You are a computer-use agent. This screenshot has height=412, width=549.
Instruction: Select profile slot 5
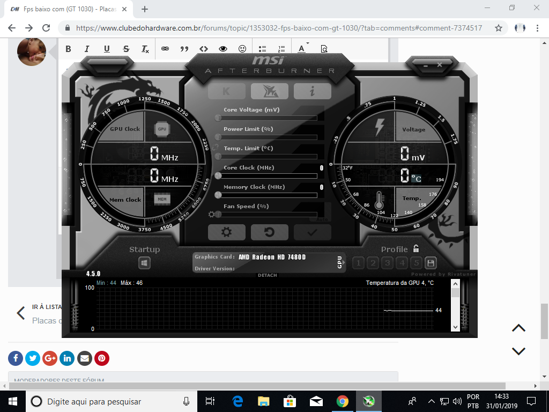416,263
